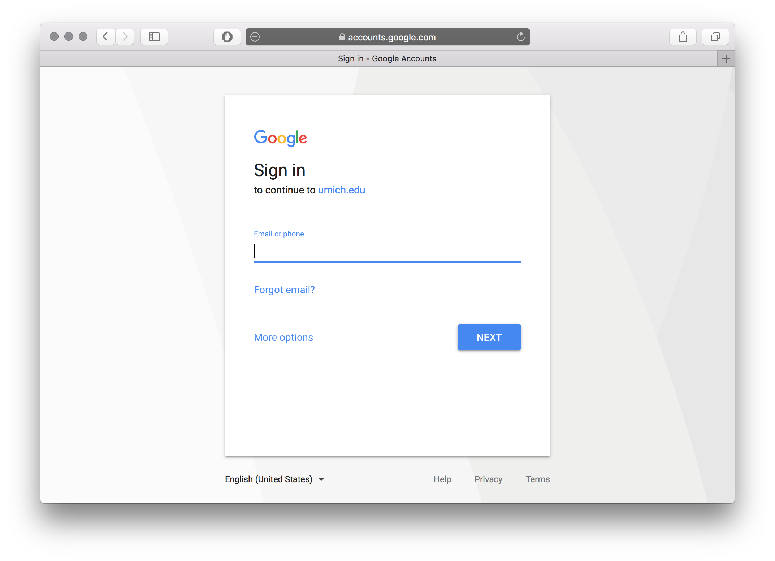Open the umich.edu link
Viewport: 775px width, 561px height.
(x=341, y=190)
